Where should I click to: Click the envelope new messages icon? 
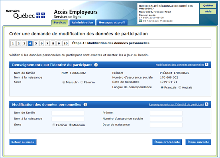point(140,21)
